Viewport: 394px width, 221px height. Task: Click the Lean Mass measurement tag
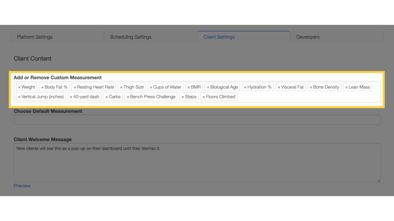pos(359,87)
